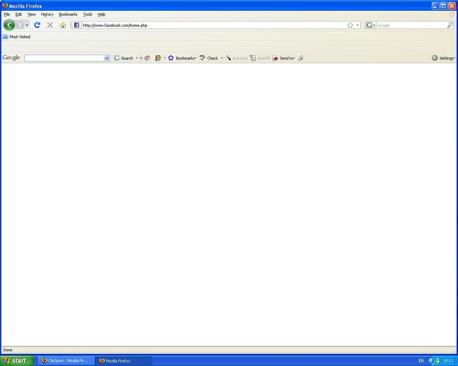Viewport: 458px width, 366px height.
Task: Reload the current page
Action: 37,25
